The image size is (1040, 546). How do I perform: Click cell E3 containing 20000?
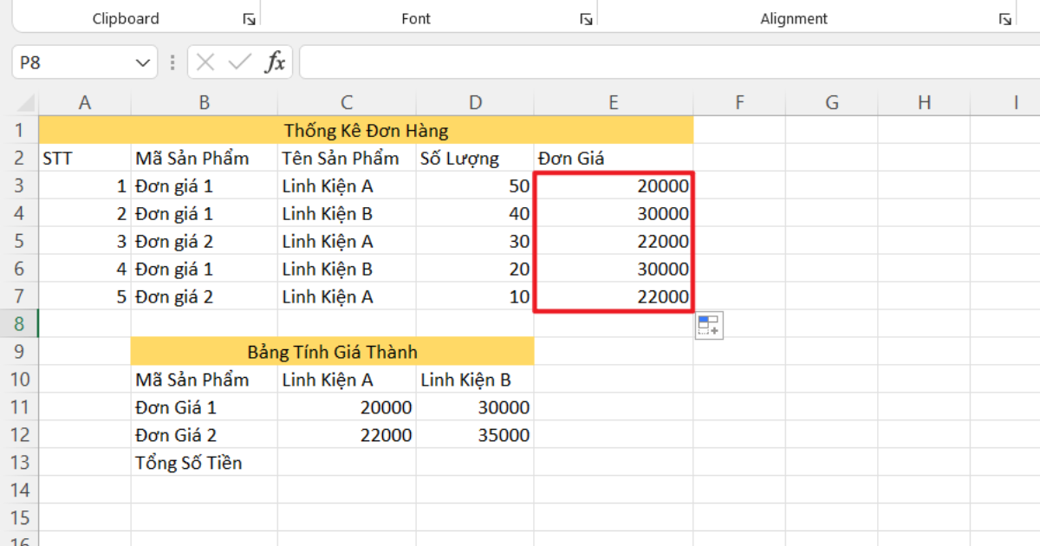[614, 185]
